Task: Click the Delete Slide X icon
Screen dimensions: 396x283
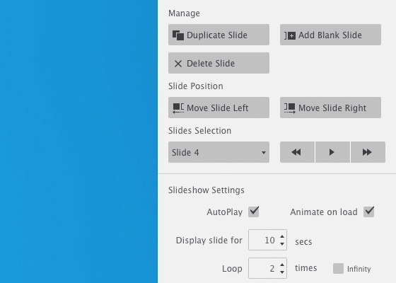Action: (x=178, y=64)
